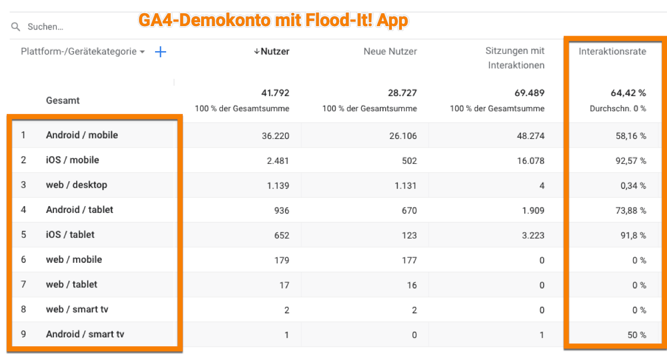Click the total Nutzer value 41.792

[275, 93]
